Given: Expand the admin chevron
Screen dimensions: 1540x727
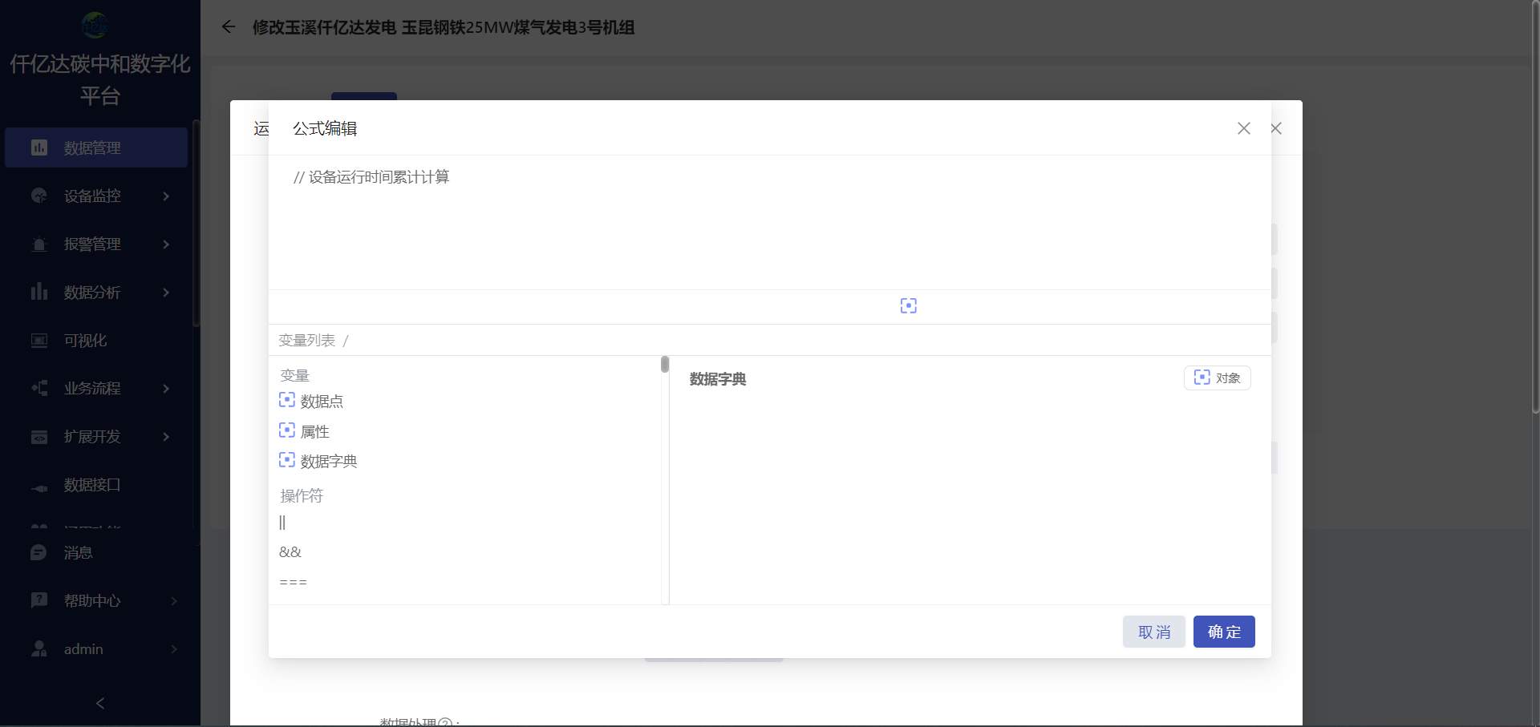Looking at the screenshot, I should pos(174,649).
